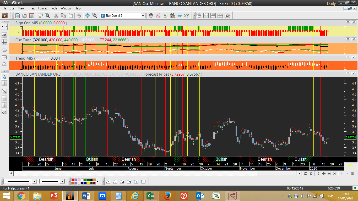Viewport: 358px width, 201px height.
Task: Open the line style dropdown
Action: pyautogui.click(x=34, y=181)
